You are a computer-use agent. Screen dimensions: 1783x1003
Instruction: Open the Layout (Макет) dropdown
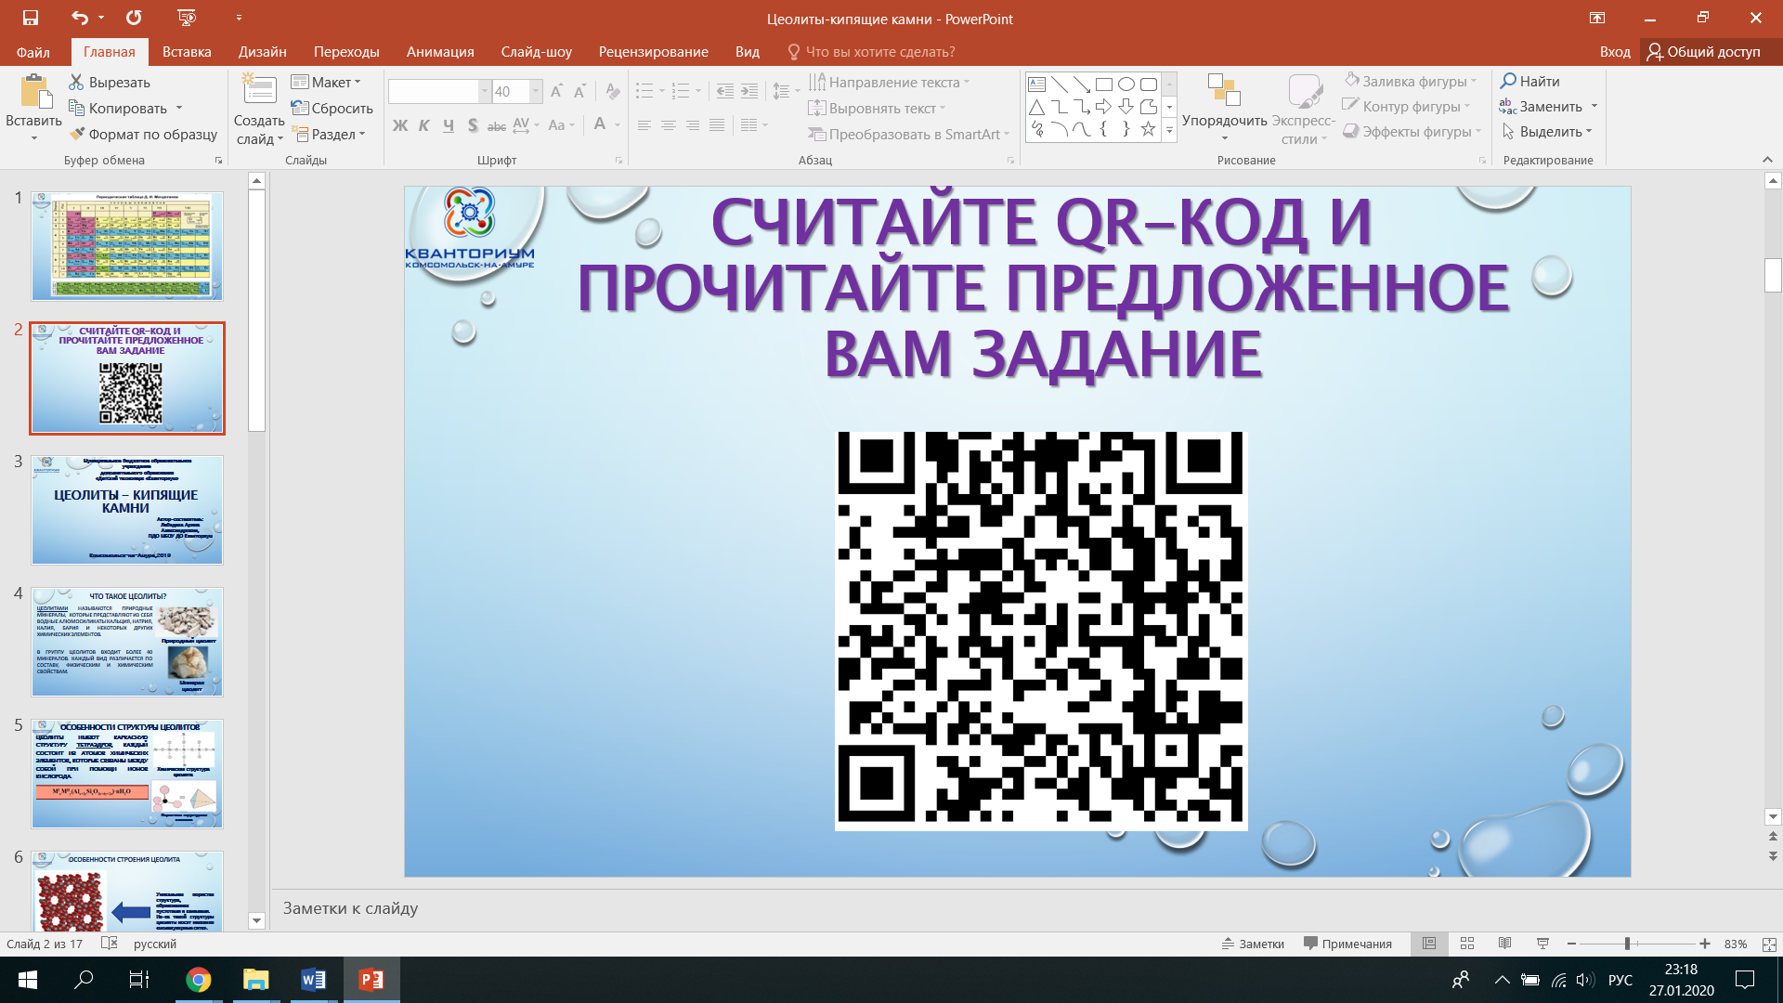pos(326,82)
